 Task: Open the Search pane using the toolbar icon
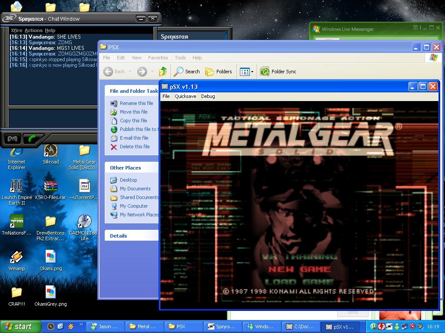186,71
